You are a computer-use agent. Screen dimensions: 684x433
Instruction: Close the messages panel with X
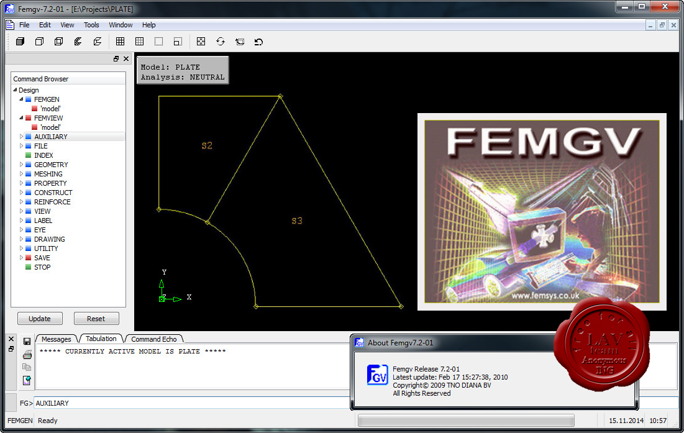click(11, 339)
